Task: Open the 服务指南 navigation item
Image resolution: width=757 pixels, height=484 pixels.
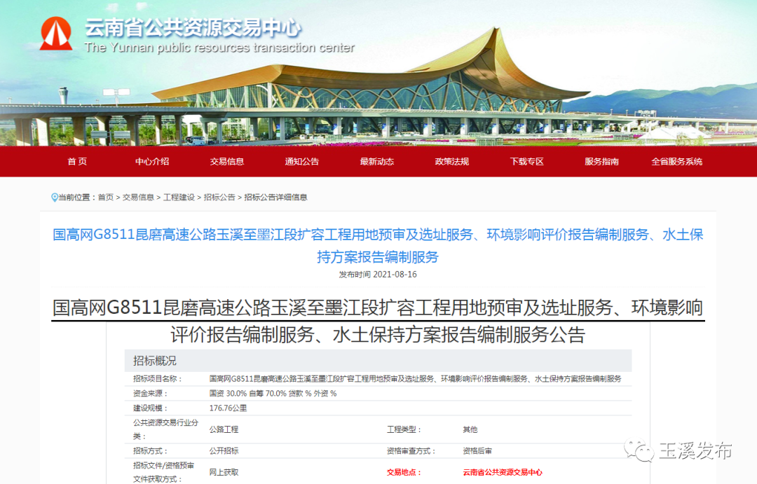Action: [601, 161]
